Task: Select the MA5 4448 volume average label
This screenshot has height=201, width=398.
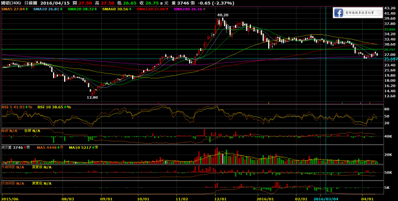Action: tap(49, 147)
